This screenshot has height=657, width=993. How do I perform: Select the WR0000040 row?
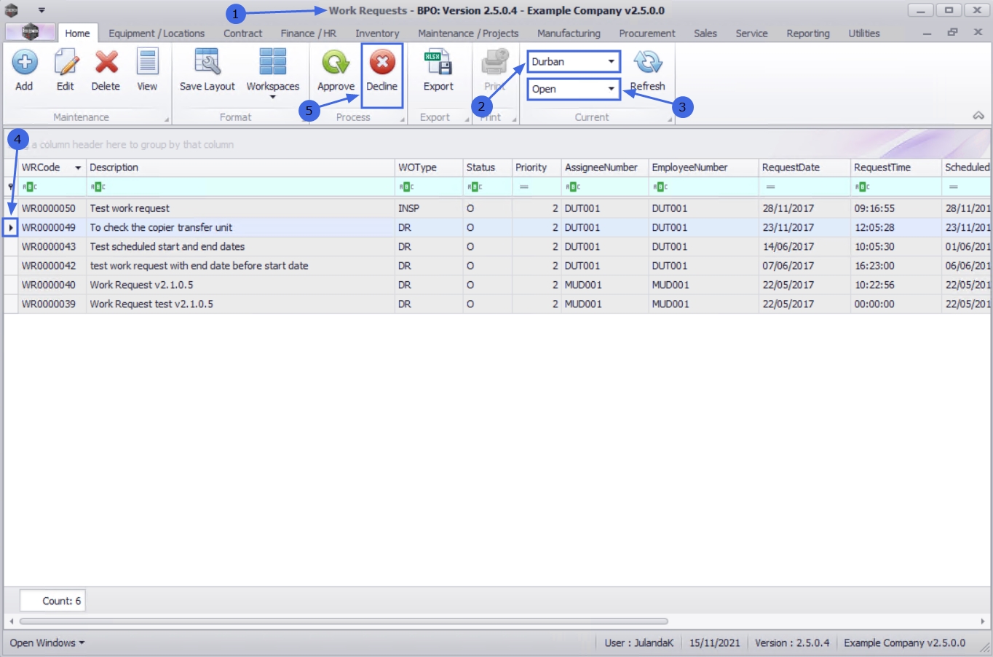[x=496, y=285]
